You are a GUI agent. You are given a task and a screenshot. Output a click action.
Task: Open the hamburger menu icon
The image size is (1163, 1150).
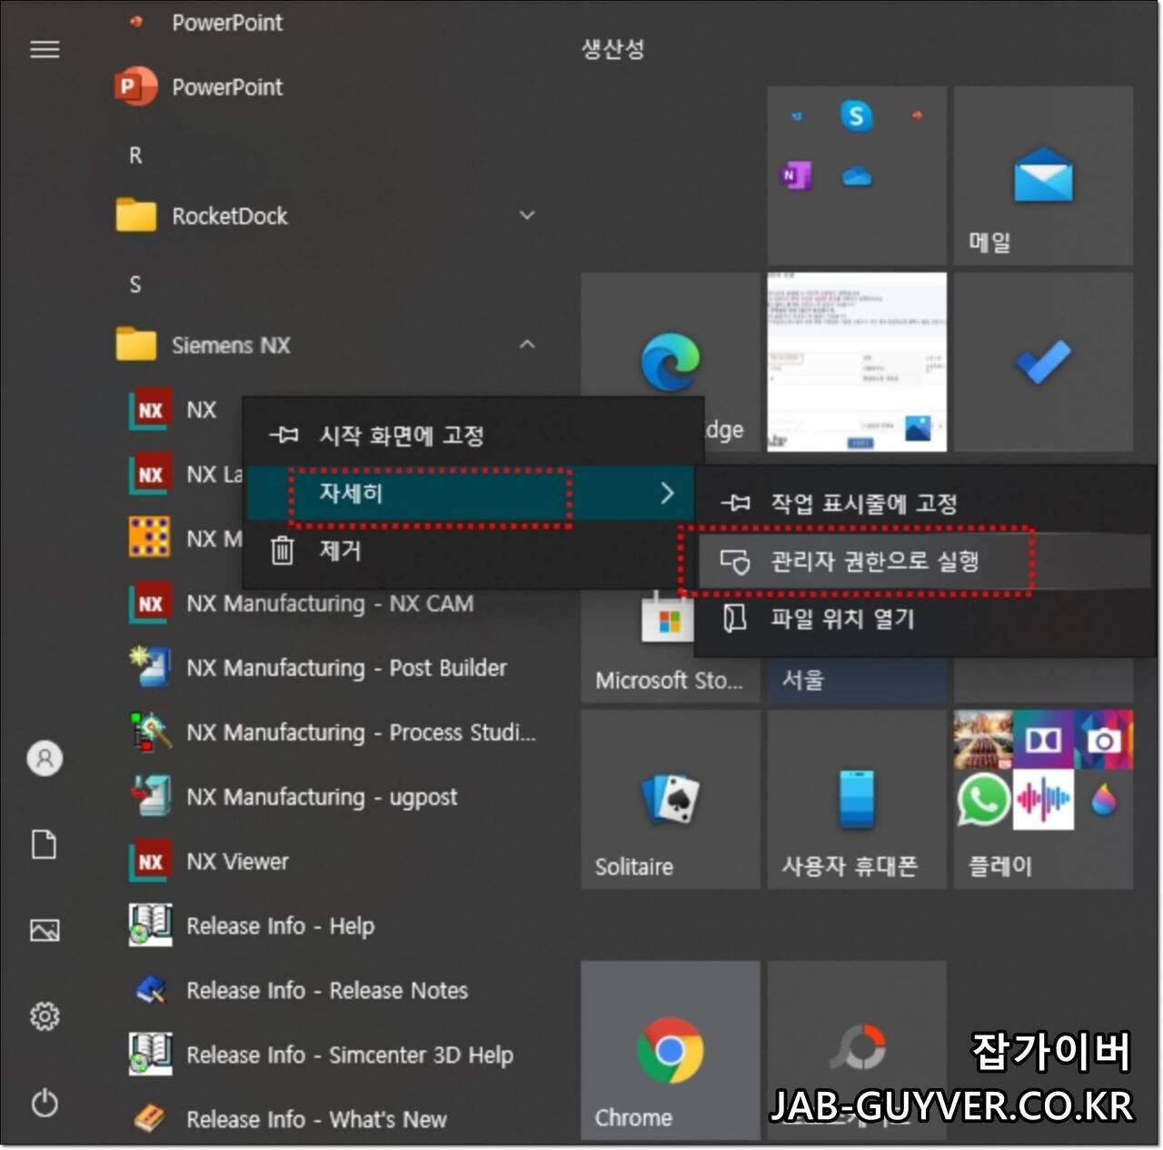coord(45,49)
